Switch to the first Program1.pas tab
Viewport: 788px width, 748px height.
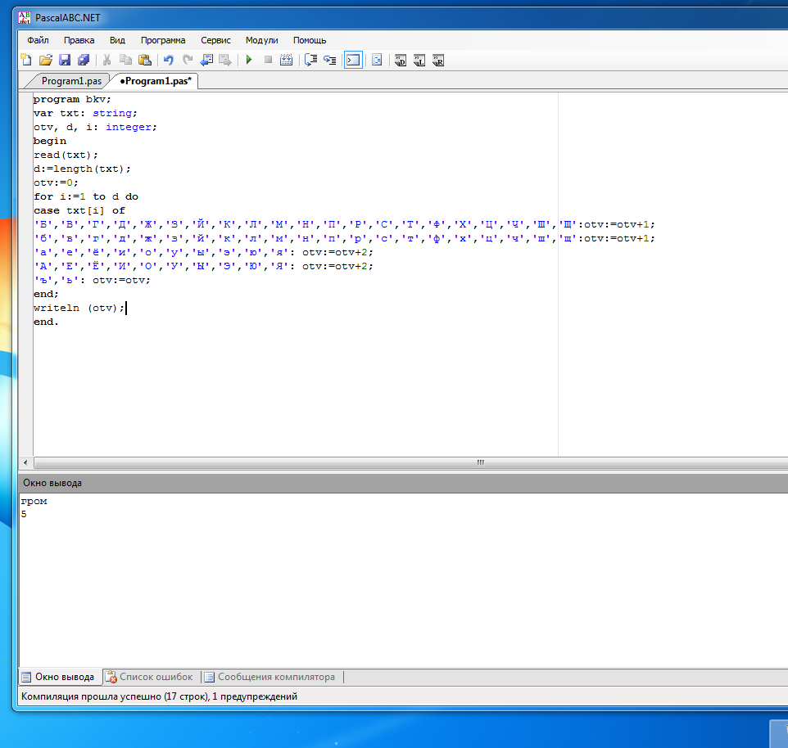(70, 81)
